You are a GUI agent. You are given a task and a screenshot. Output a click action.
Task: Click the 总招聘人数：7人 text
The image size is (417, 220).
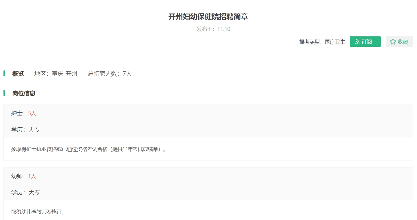click(110, 74)
